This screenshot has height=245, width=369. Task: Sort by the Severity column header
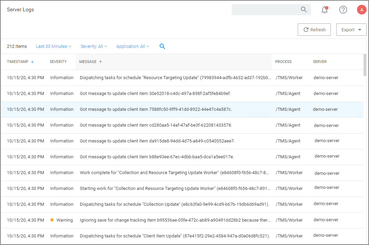coord(58,62)
